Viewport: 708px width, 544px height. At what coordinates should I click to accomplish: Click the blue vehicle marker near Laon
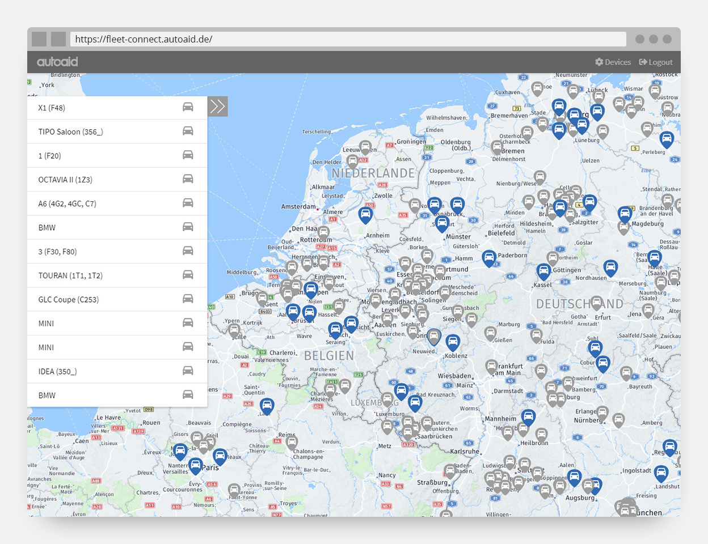pyautogui.click(x=267, y=406)
